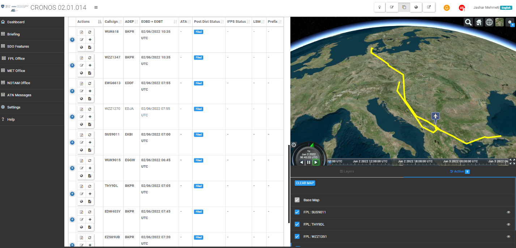The height and width of the screenshot is (248, 516).
Task: Open the satellite imagery base layer picker
Action: [x=499, y=22]
